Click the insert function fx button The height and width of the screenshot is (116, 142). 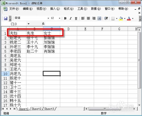click(43, 24)
